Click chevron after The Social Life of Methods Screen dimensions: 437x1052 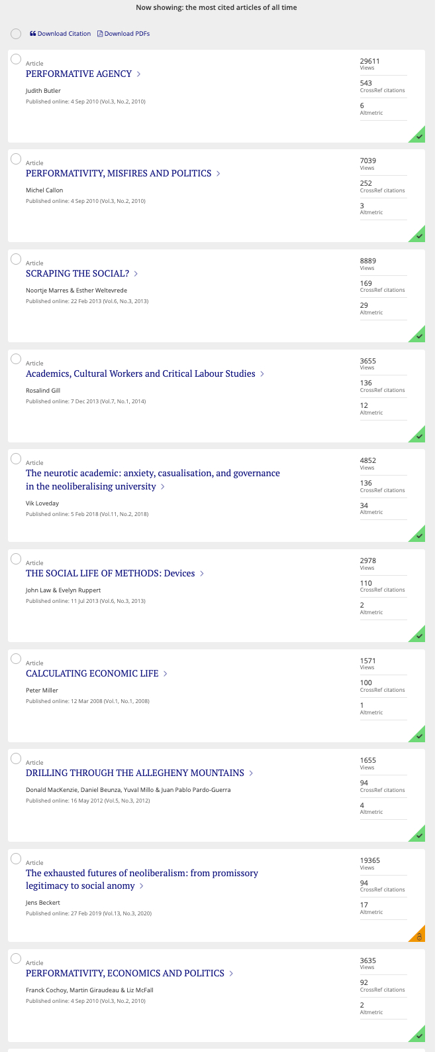click(202, 574)
